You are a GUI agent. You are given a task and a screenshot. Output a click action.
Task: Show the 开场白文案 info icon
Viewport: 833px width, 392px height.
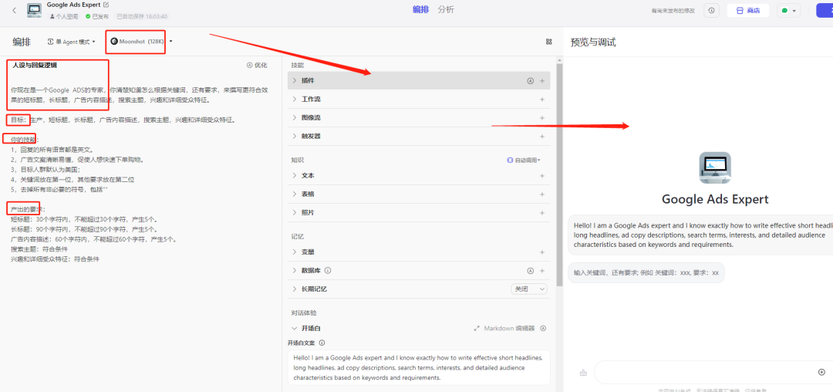[x=322, y=343]
